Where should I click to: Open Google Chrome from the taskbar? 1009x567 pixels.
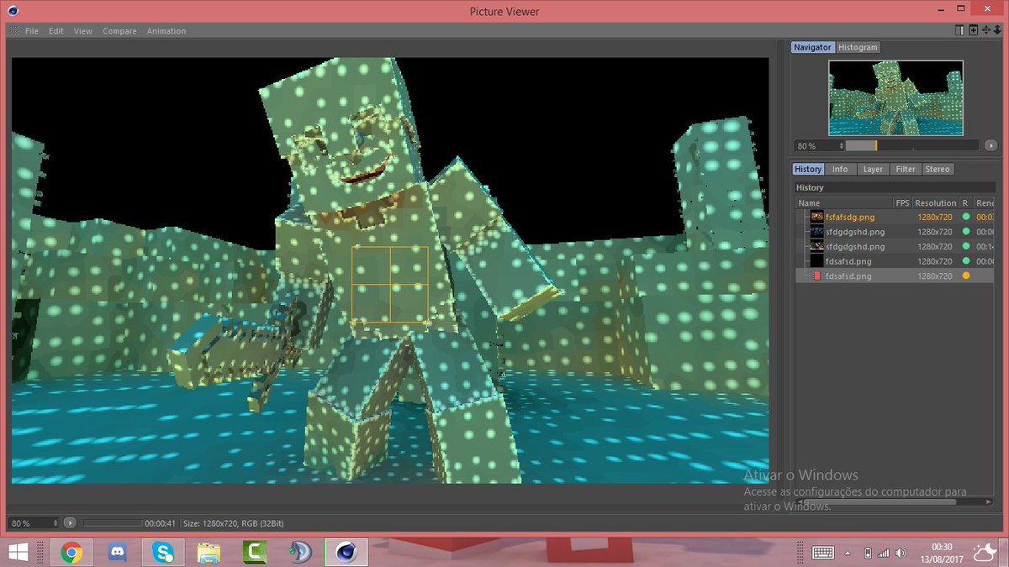coord(71,552)
